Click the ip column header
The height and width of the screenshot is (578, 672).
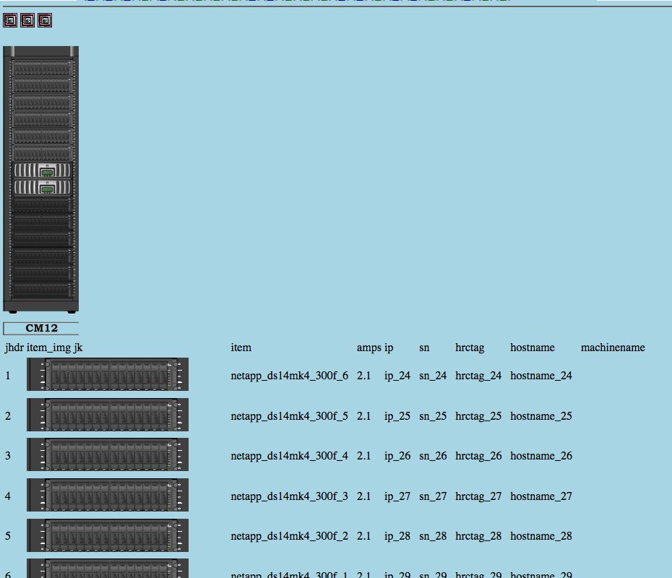389,348
